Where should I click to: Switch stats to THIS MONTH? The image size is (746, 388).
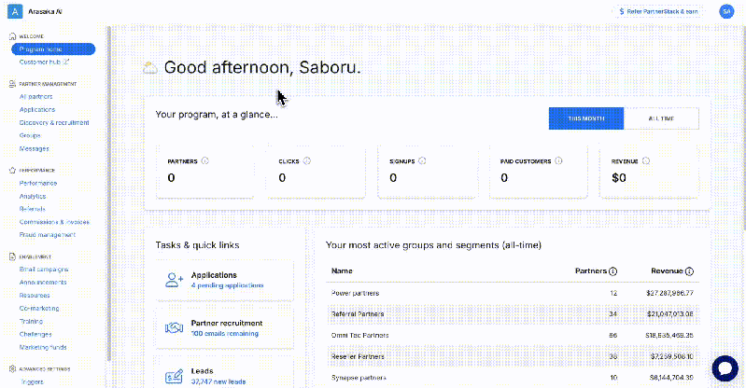pos(585,118)
